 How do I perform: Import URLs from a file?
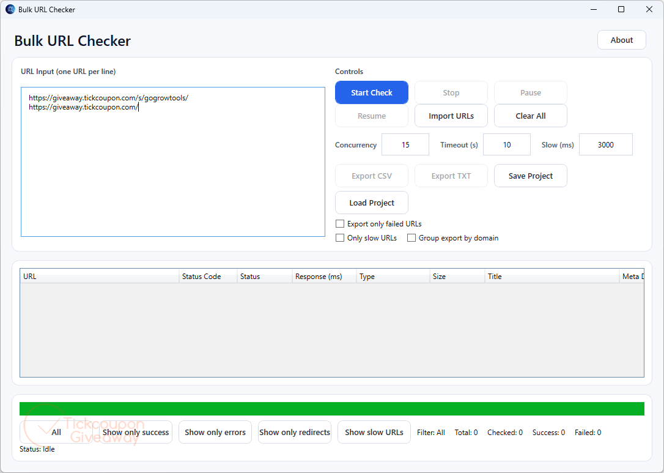[x=451, y=116]
